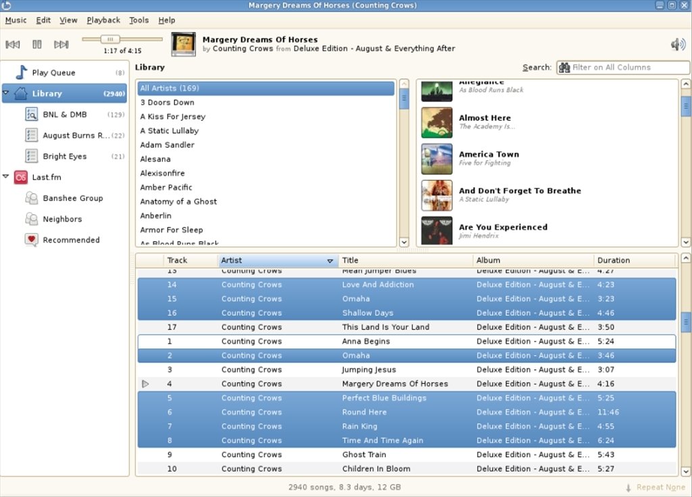Select artist A Kiss For Jersey
The height and width of the screenshot is (497, 692).
(266, 116)
